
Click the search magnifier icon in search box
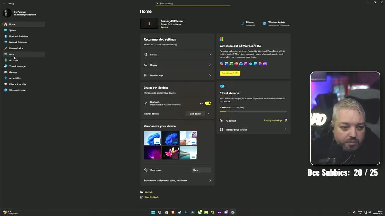tap(157, 4)
